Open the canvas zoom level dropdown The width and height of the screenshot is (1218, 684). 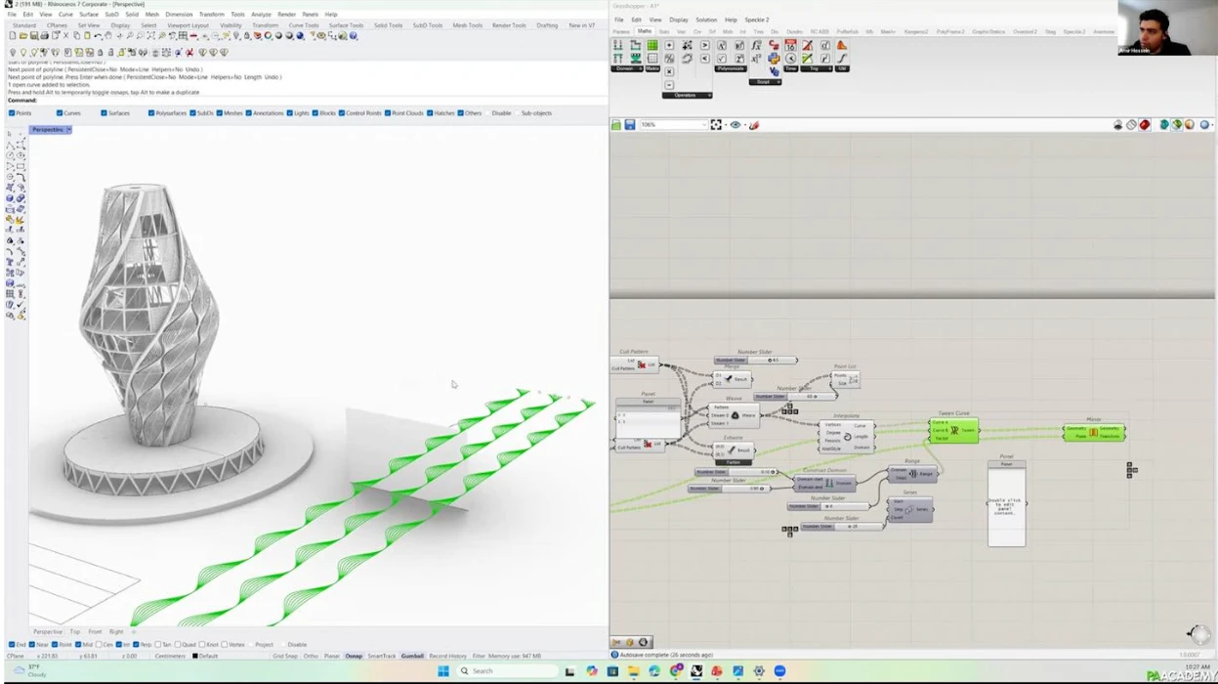(x=702, y=125)
